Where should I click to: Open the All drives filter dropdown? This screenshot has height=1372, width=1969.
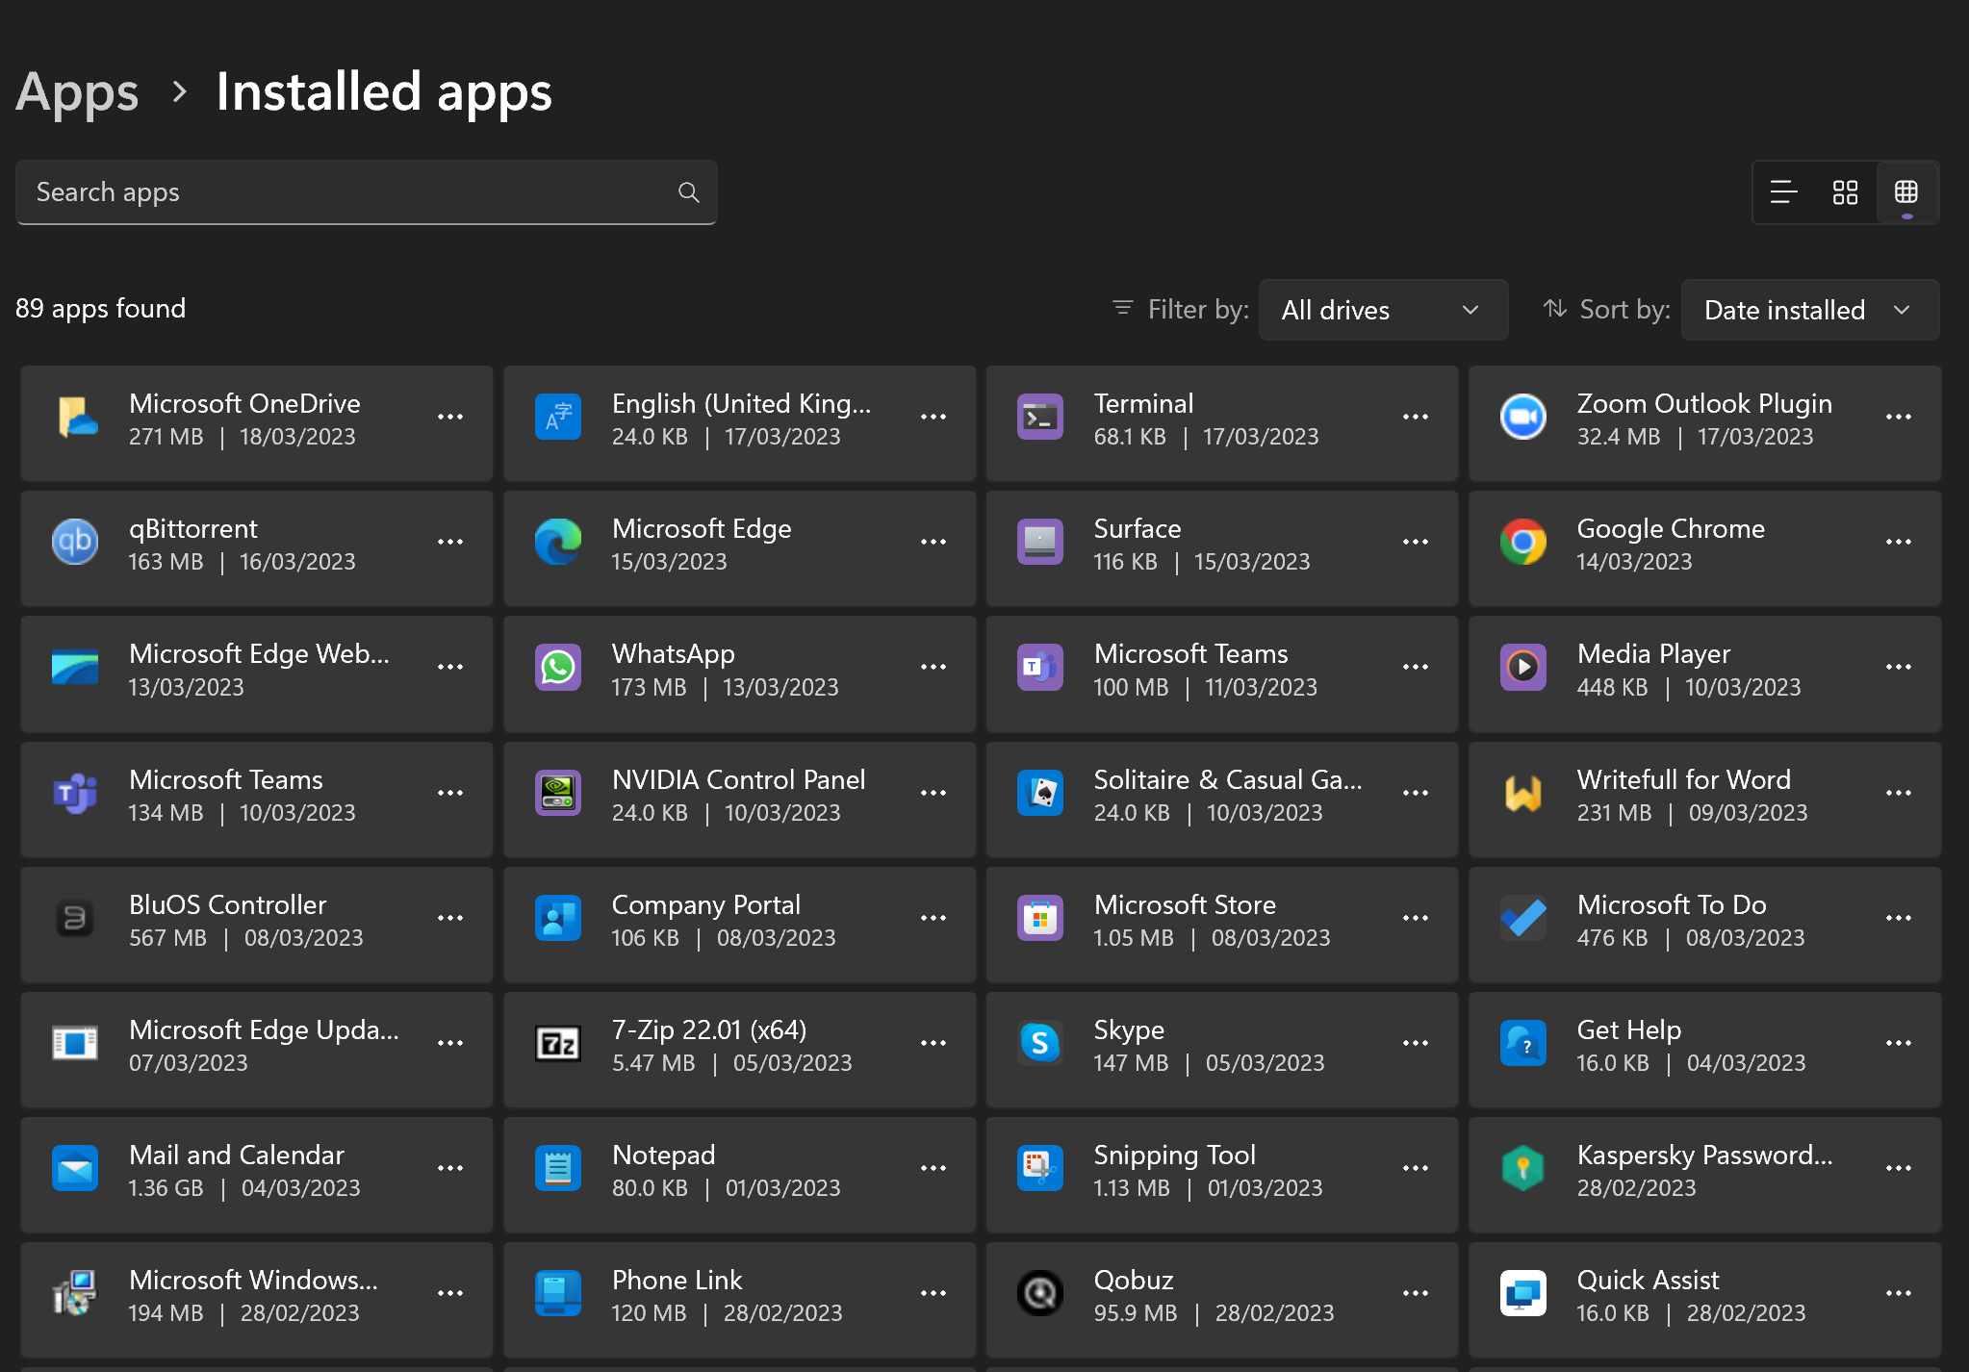[x=1383, y=310]
